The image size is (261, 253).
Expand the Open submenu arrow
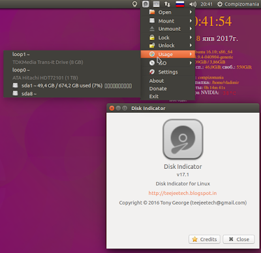coord(191,12)
